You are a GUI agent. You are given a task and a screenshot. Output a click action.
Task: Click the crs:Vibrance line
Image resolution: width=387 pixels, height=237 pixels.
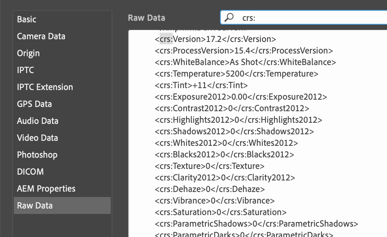[x=215, y=201]
